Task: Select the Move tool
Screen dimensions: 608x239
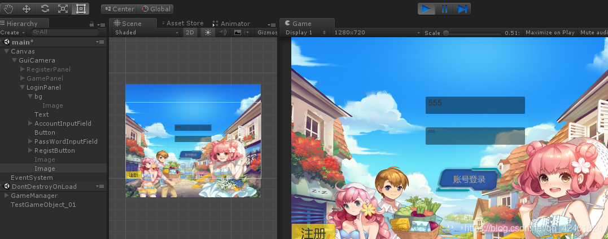Action: [x=27, y=8]
